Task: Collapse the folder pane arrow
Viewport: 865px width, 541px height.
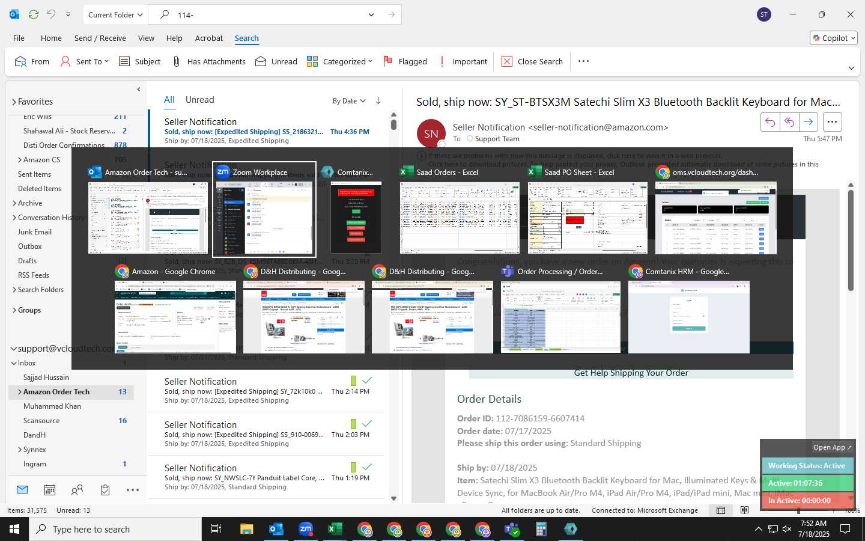Action: [139, 89]
